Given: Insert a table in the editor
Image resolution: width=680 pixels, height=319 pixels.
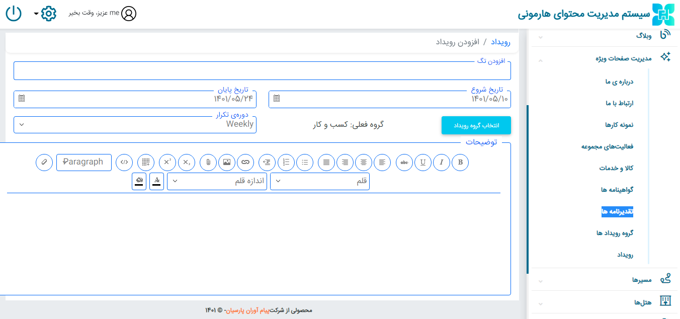Looking at the screenshot, I should coord(145,163).
